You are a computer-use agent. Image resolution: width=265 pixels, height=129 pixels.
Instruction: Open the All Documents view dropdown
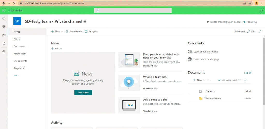coord(229,80)
